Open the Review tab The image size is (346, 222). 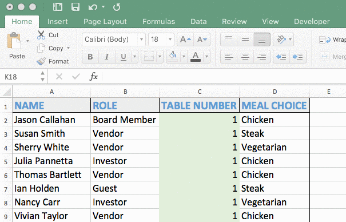coord(234,21)
